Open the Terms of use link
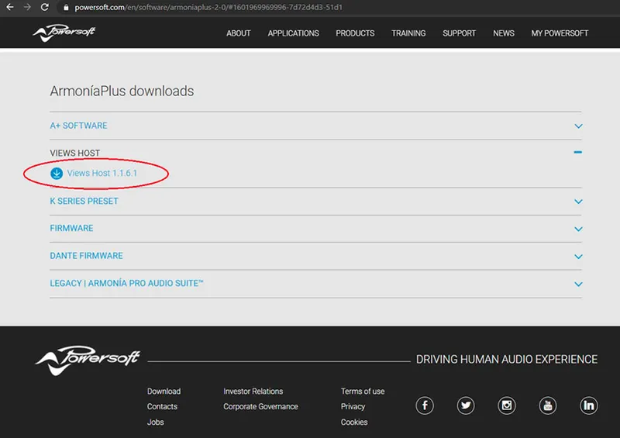Image resolution: width=620 pixels, height=438 pixels. point(363,391)
